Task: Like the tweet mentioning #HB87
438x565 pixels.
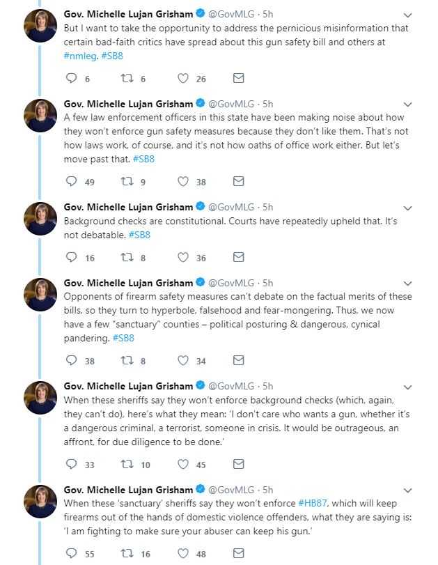Action: 183,553
